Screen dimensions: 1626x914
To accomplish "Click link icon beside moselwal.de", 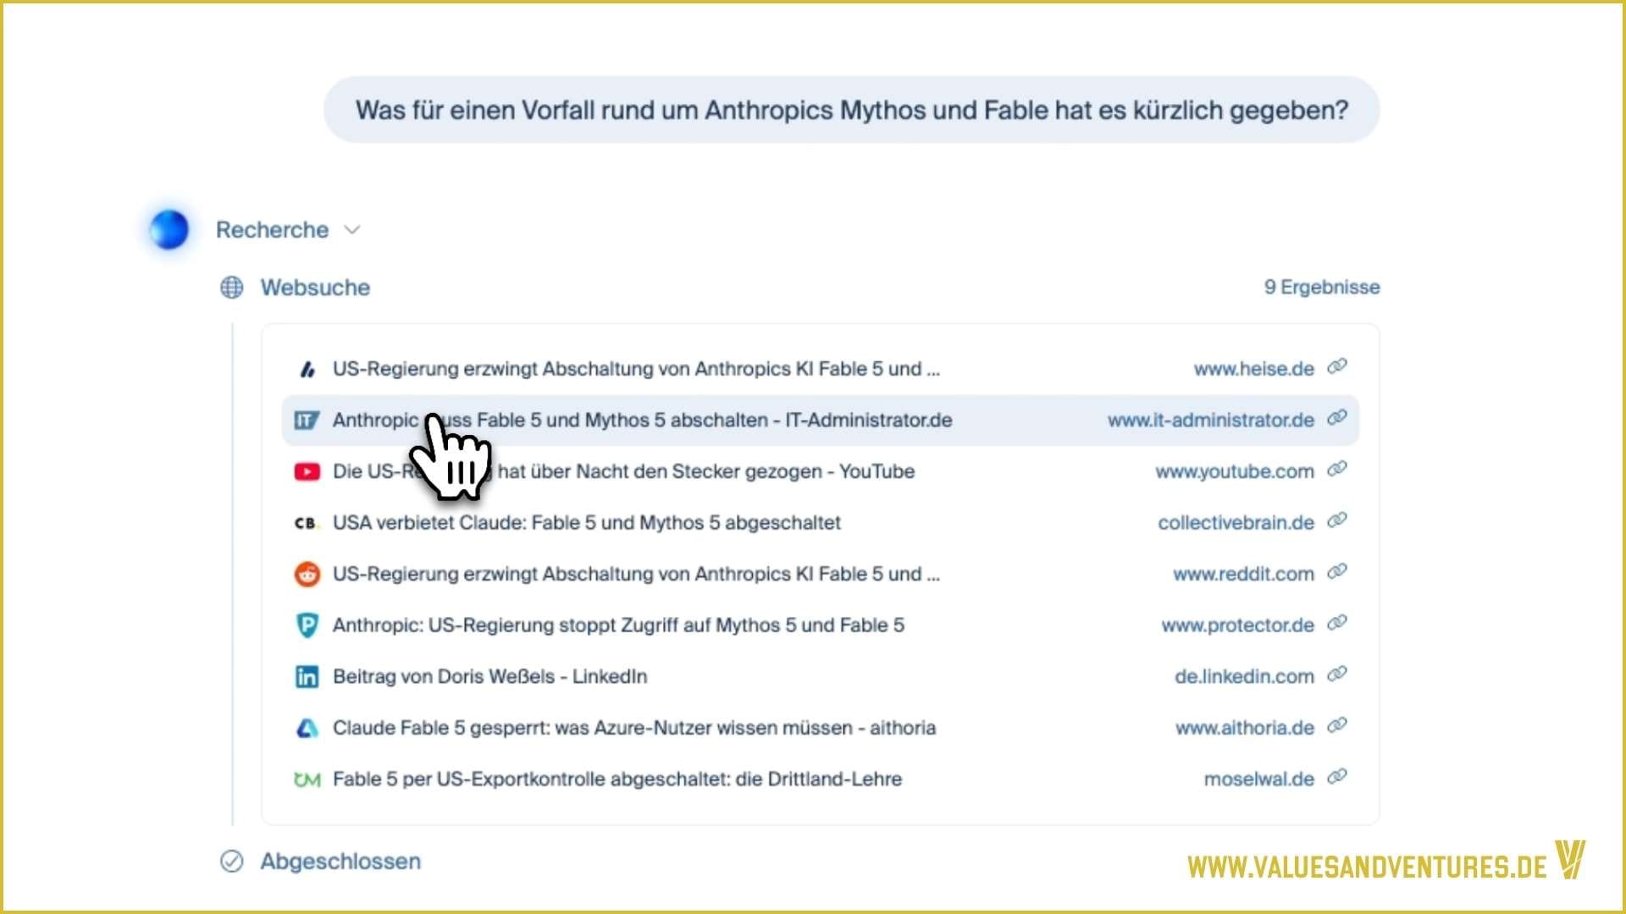I will (1336, 778).
